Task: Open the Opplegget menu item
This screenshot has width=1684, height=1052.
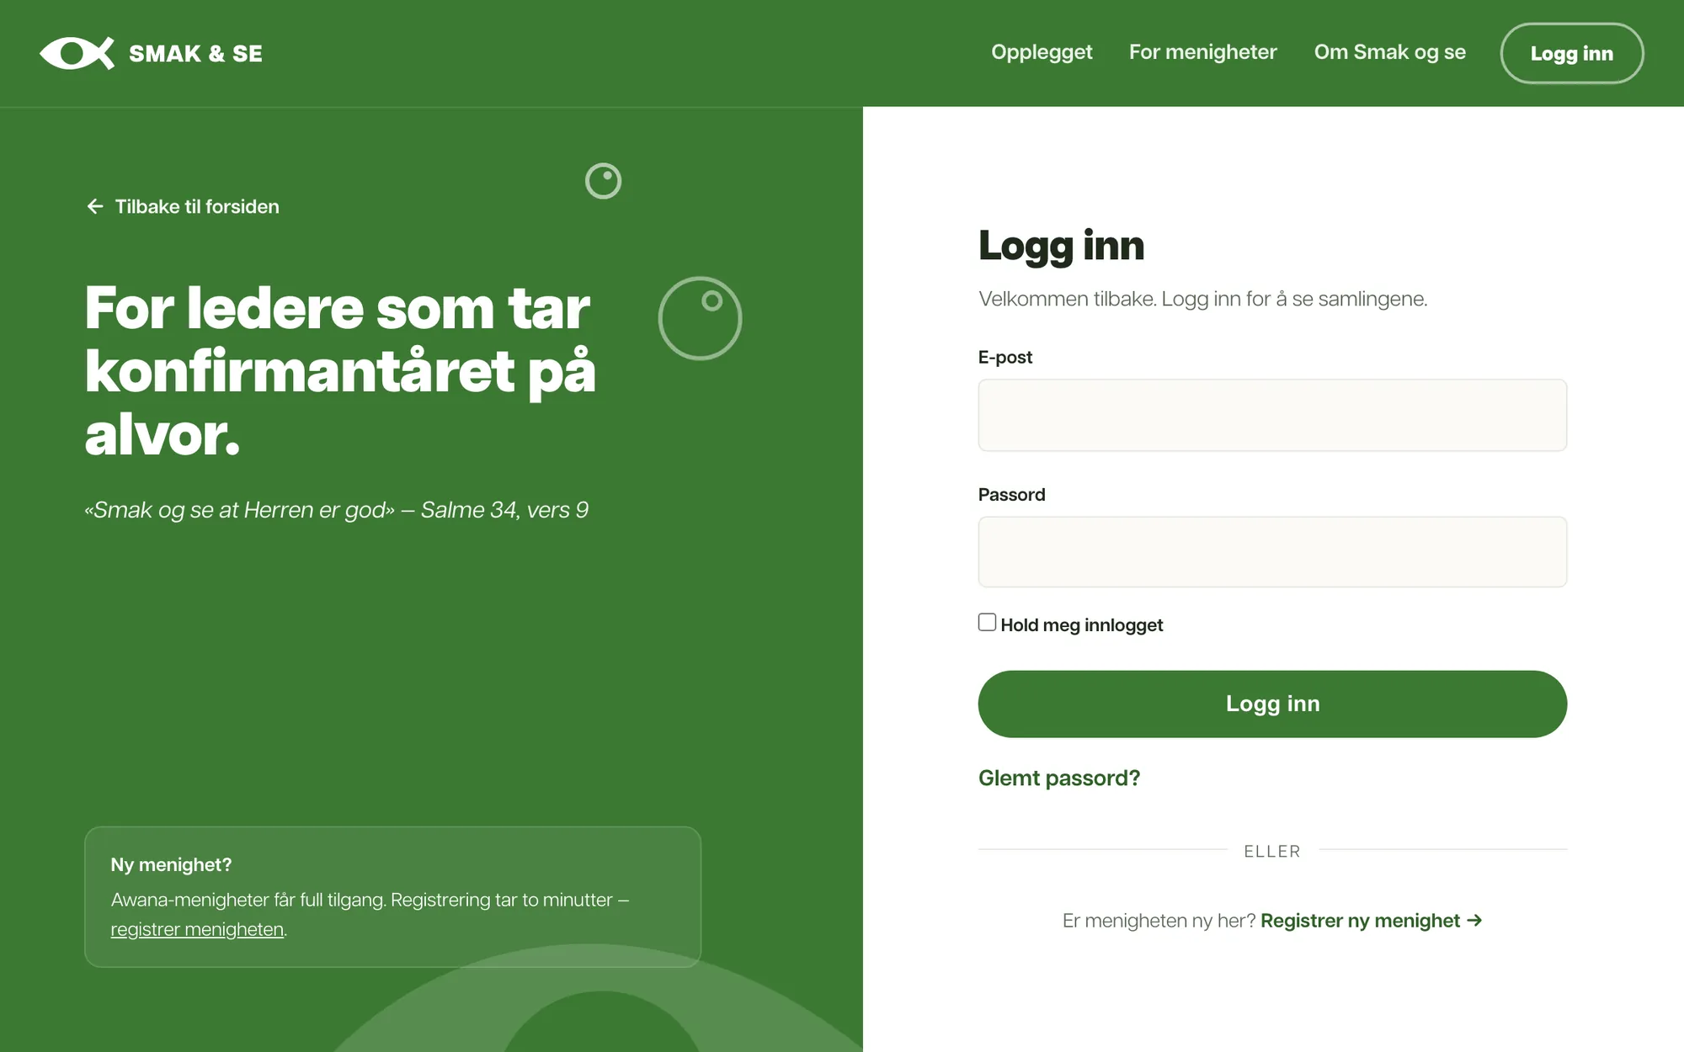Action: coord(1042,52)
